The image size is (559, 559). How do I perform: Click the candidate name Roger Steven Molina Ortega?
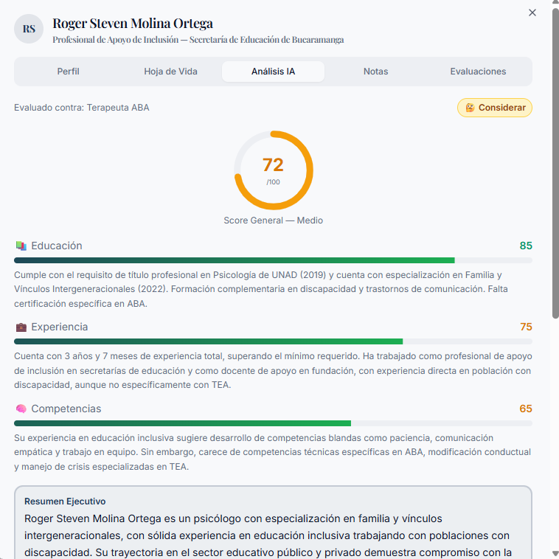click(x=133, y=24)
